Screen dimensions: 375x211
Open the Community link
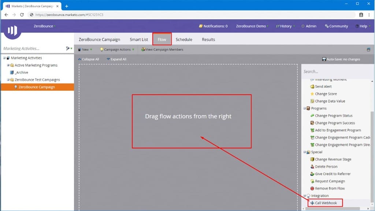click(x=337, y=26)
